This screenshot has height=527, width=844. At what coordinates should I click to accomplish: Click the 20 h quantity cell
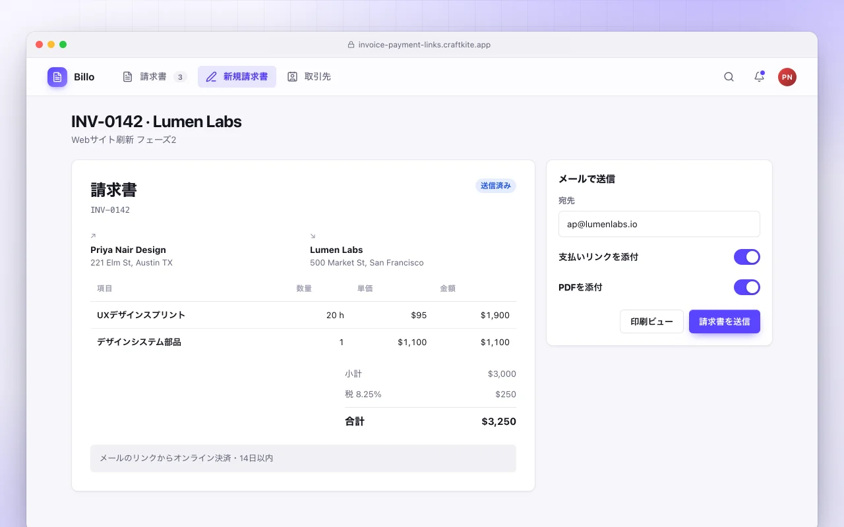[335, 315]
